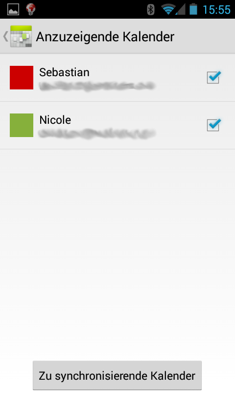Uncheck the Sebastian calendar checkbox
This screenshot has width=235, height=393.
click(x=214, y=77)
